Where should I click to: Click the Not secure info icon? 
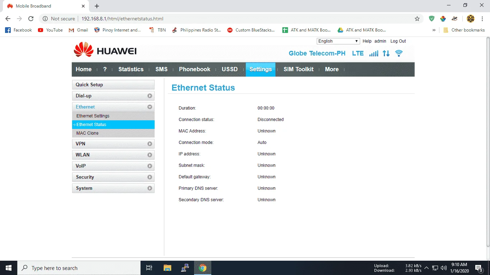[x=45, y=19]
